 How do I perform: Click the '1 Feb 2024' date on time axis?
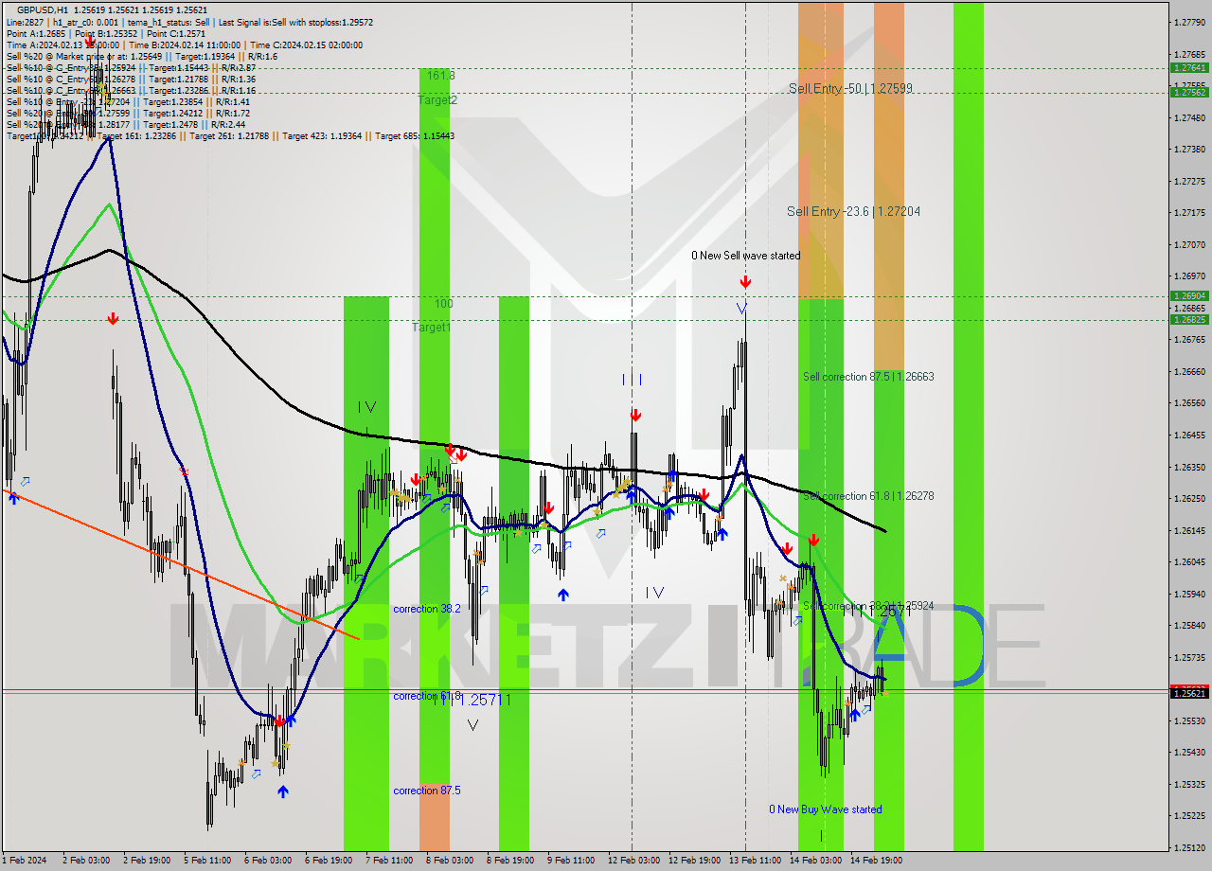click(x=24, y=861)
